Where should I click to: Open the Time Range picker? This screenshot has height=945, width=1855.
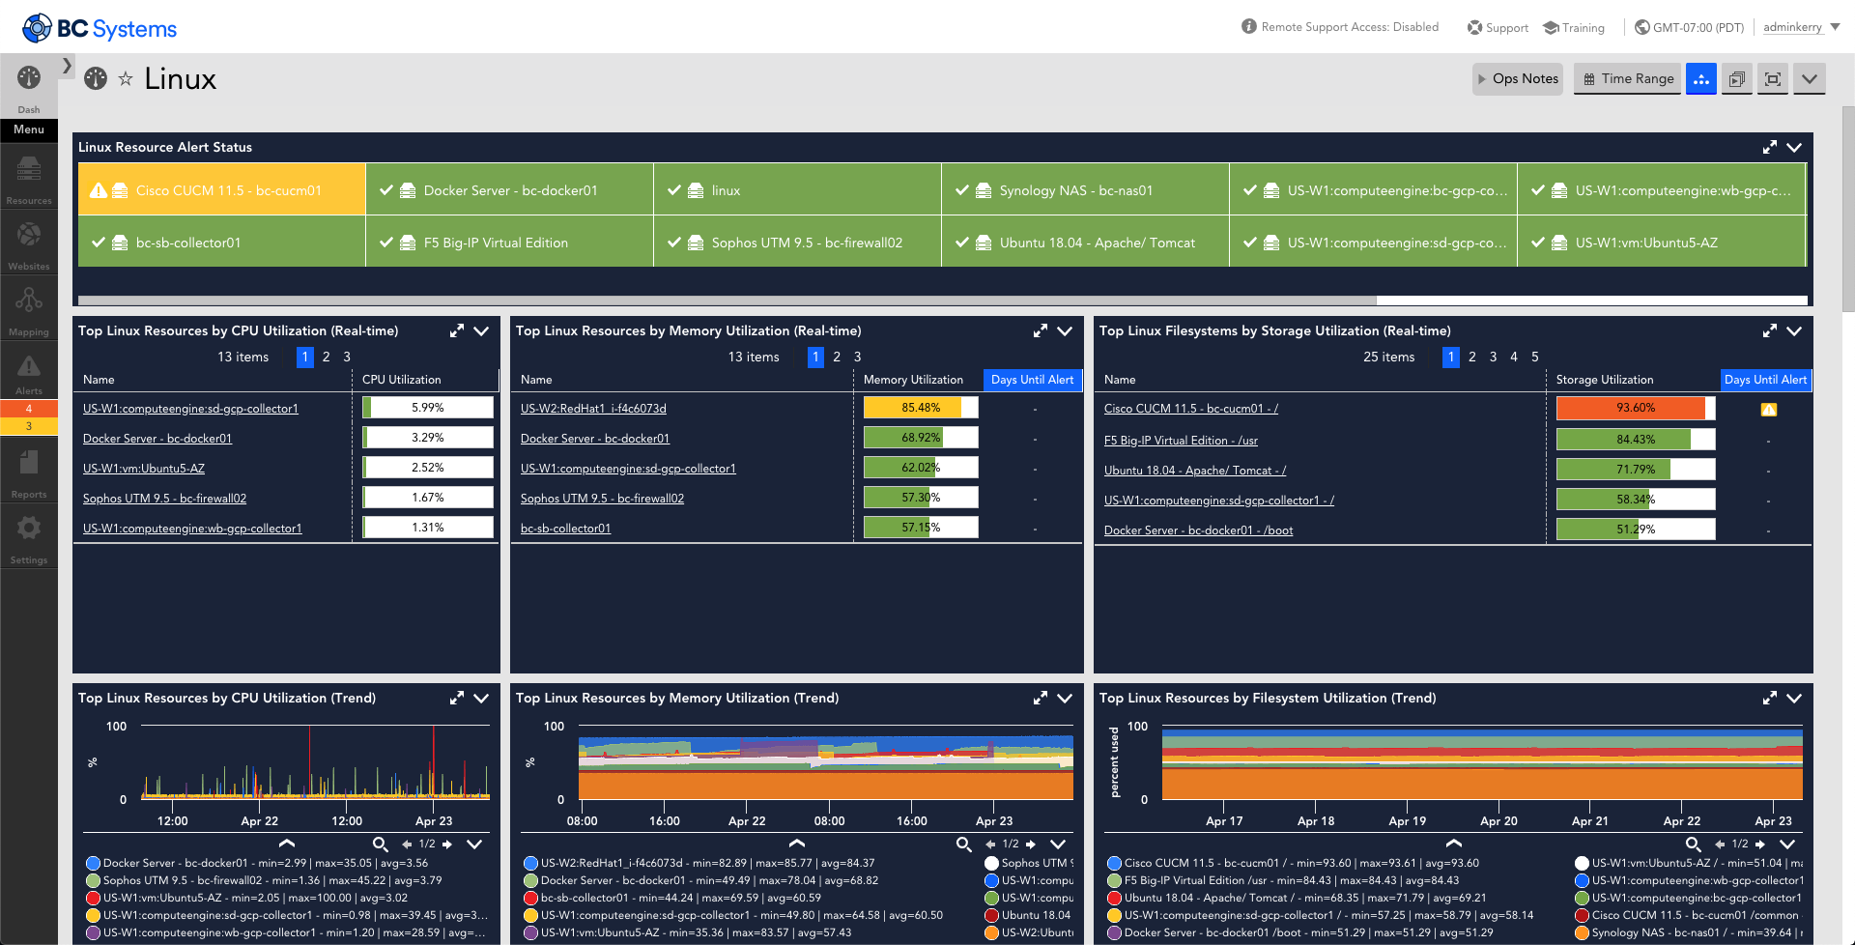click(1627, 78)
